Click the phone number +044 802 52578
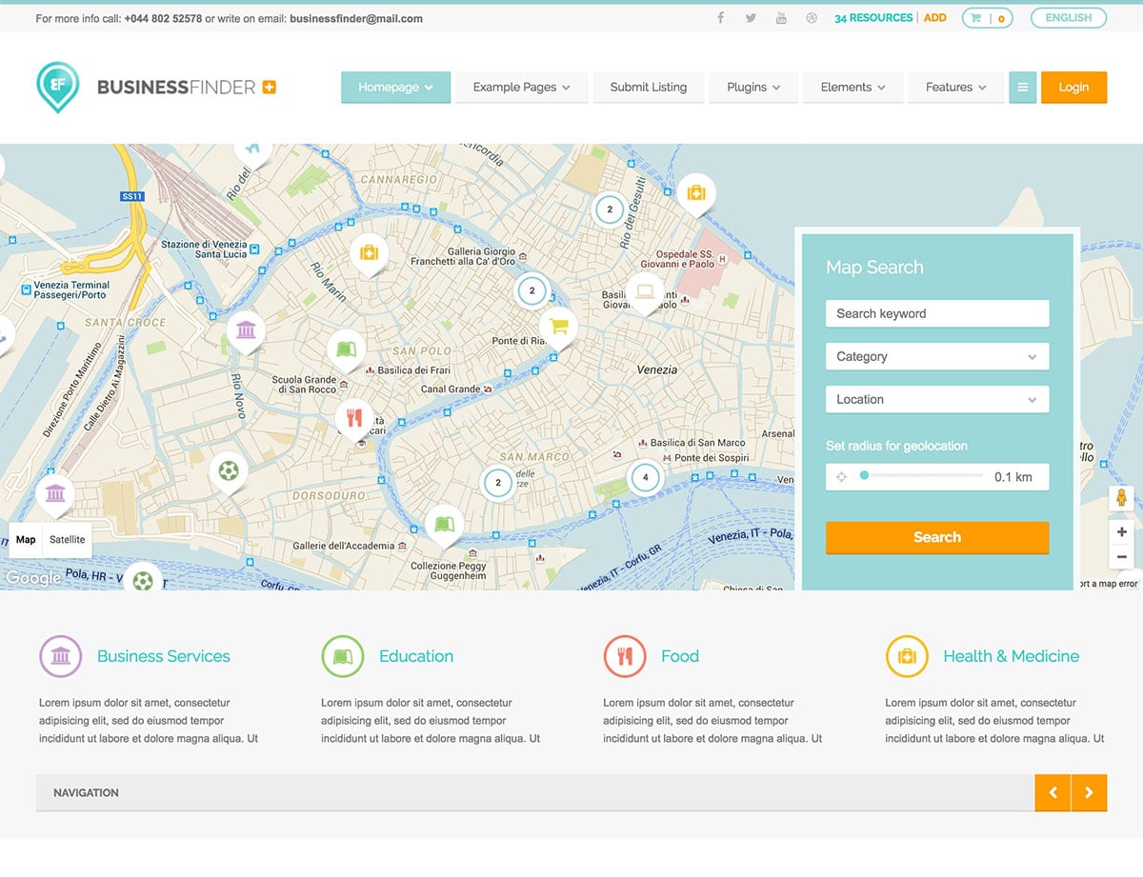1143x877 pixels. (163, 19)
